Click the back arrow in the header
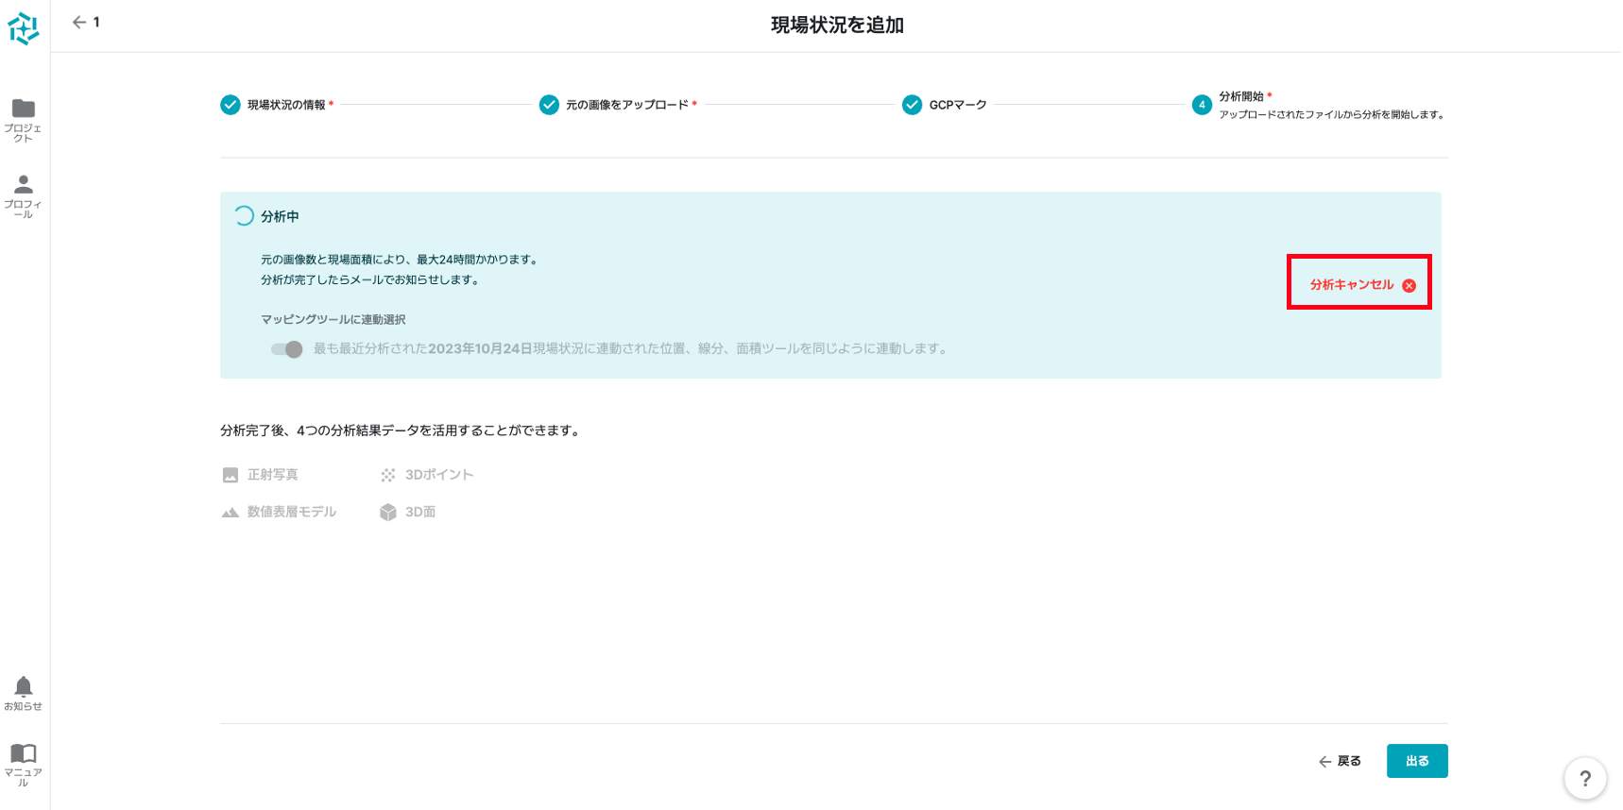 click(x=79, y=23)
